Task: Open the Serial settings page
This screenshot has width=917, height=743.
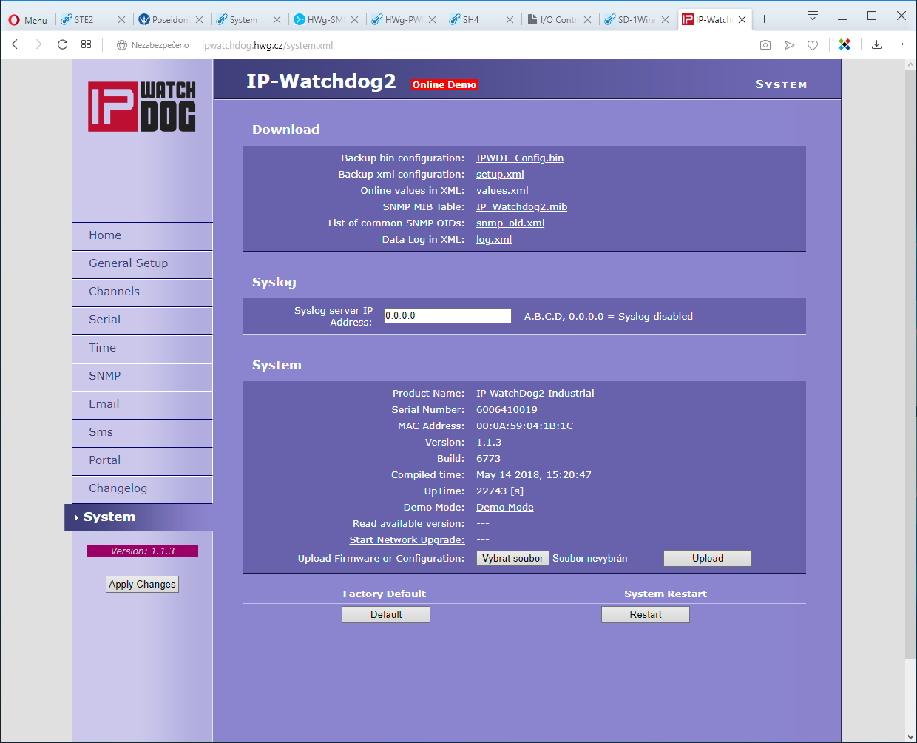Action: (x=142, y=320)
